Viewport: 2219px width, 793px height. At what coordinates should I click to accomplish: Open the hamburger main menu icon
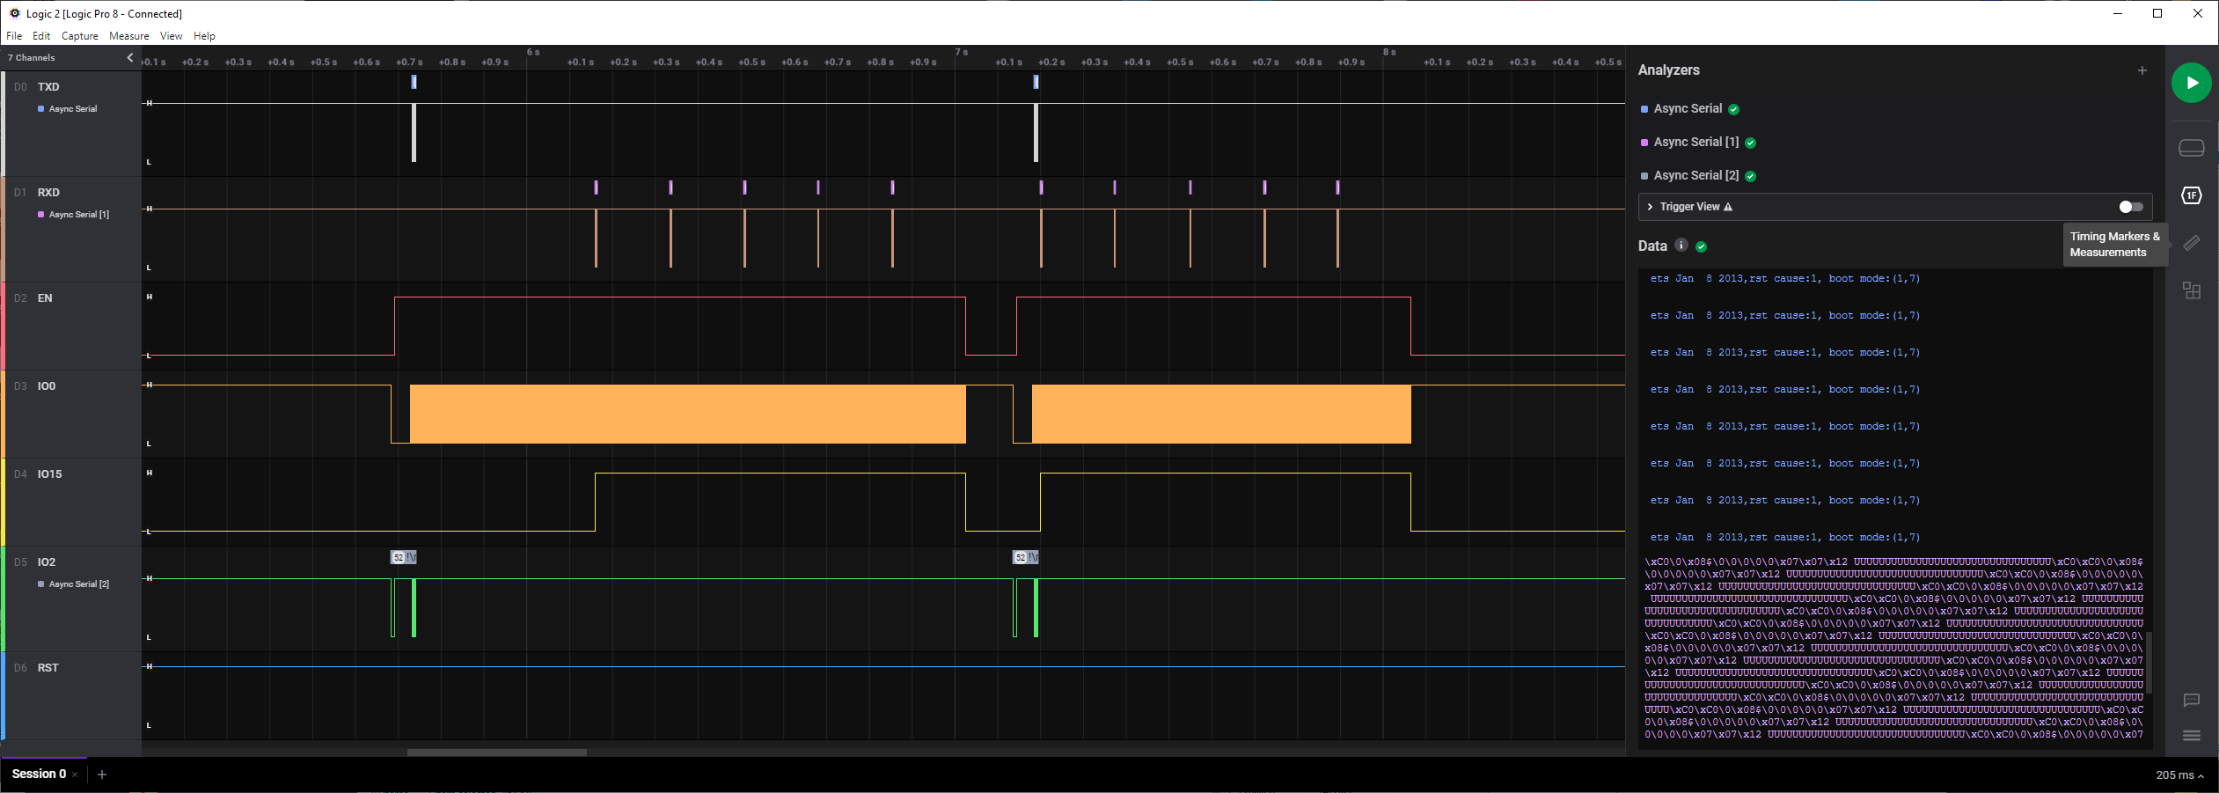(x=2191, y=736)
